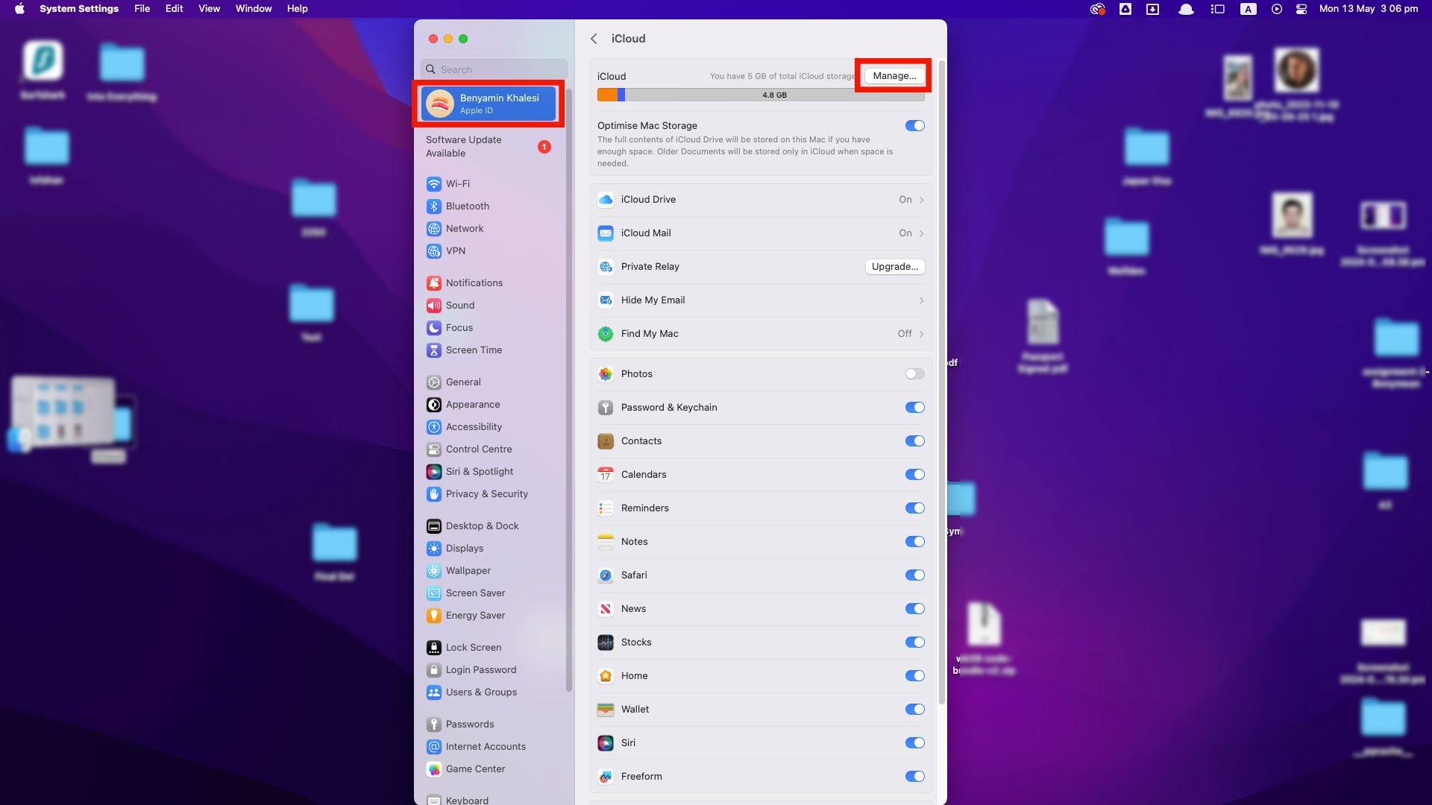The height and width of the screenshot is (805, 1432).
Task: Enable iCloud syncing for Photos
Action: pos(914,373)
